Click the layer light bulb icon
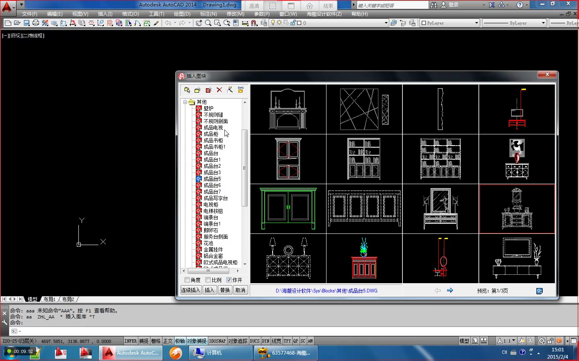 273,22
